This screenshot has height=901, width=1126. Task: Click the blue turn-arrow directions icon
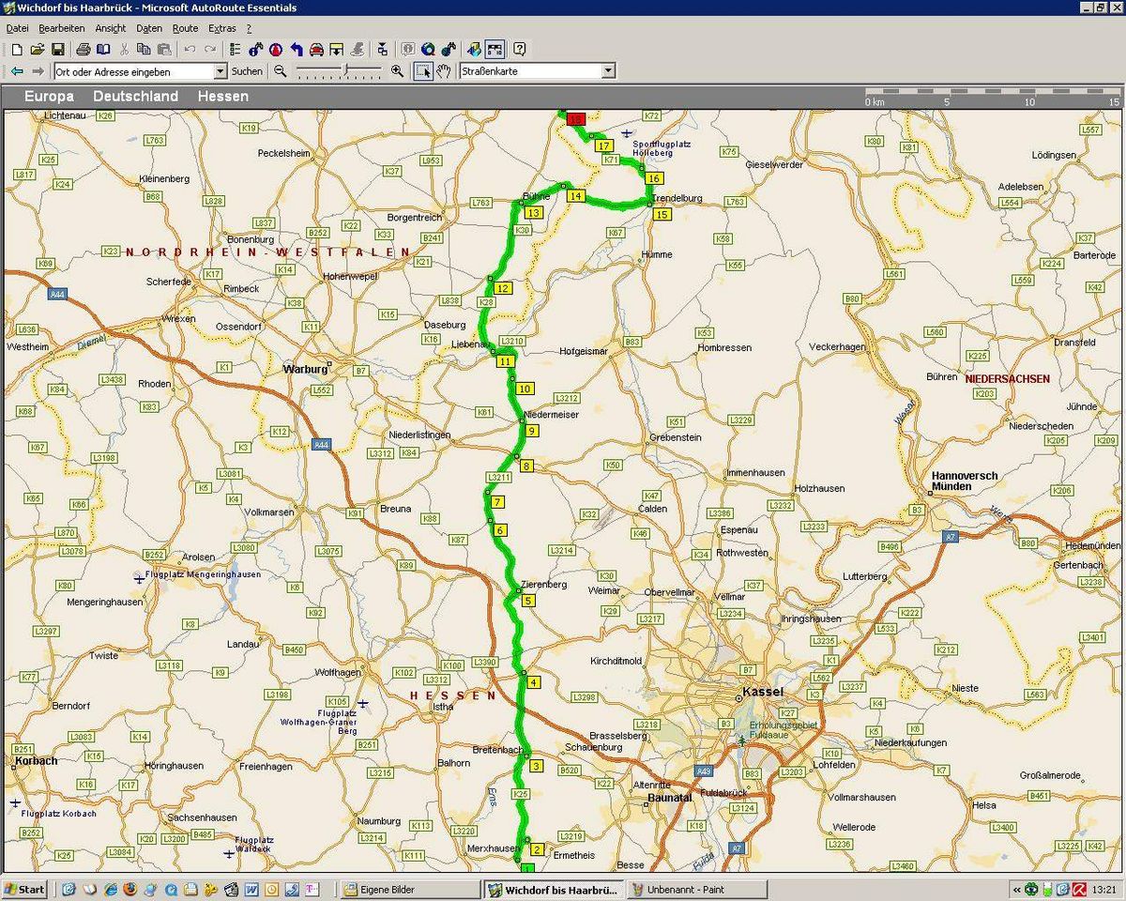pyautogui.click(x=296, y=49)
